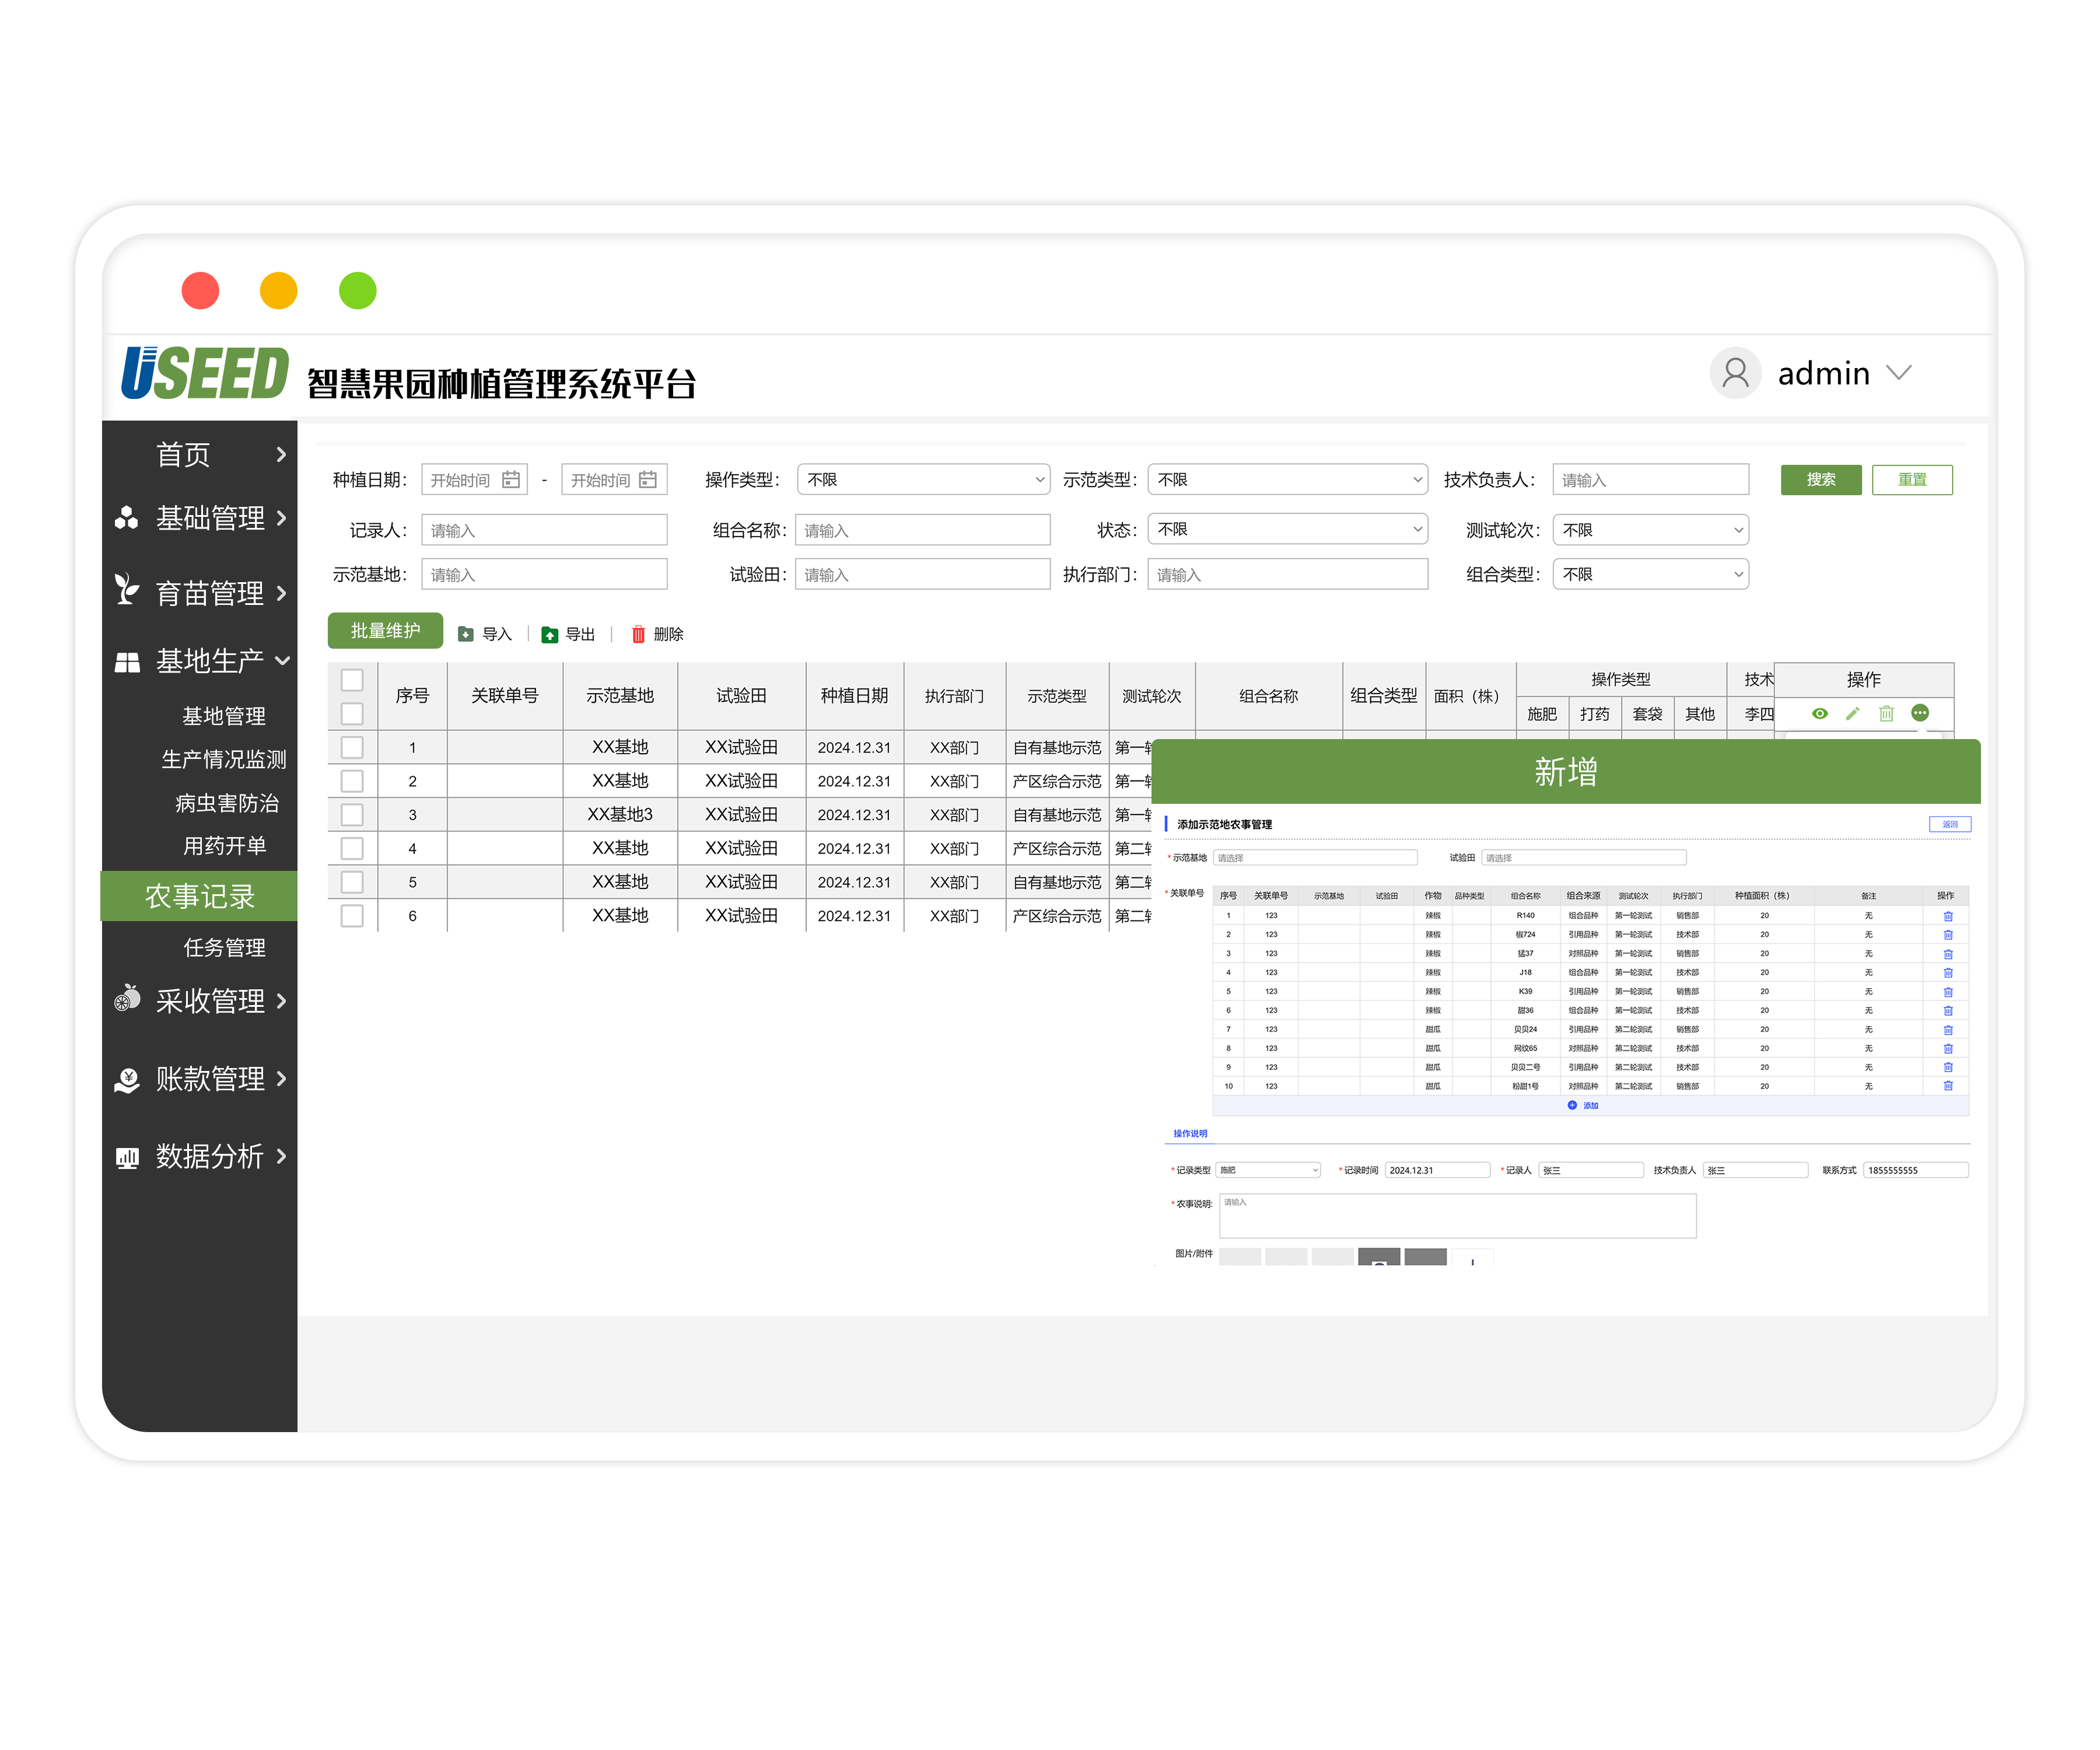Screen dimensions: 2100x1750
Task: Click the import (导入) icon
Action: 466,634
